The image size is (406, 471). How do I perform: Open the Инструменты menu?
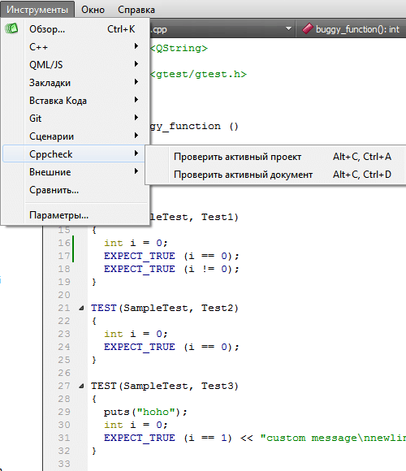pyautogui.click(x=37, y=10)
